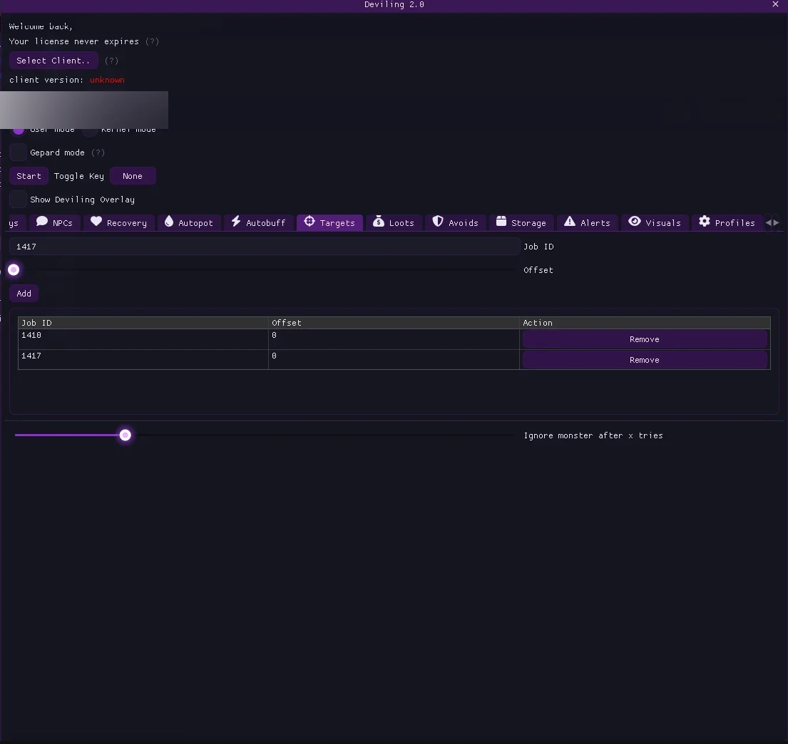788x744 pixels.
Task: Open the Autopot tab
Action: point(189,222)
